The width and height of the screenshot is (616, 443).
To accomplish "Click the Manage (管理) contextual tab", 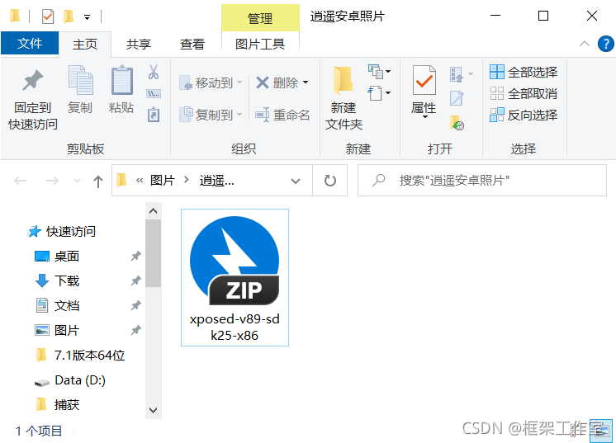I will pos(260,18).
